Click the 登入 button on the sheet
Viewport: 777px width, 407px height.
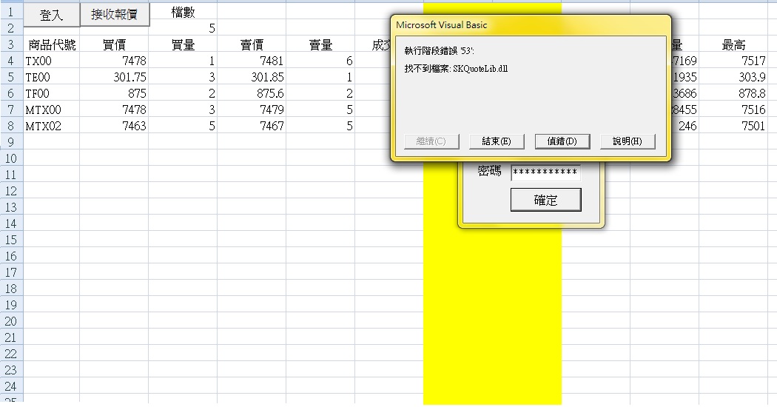[52, 15]
